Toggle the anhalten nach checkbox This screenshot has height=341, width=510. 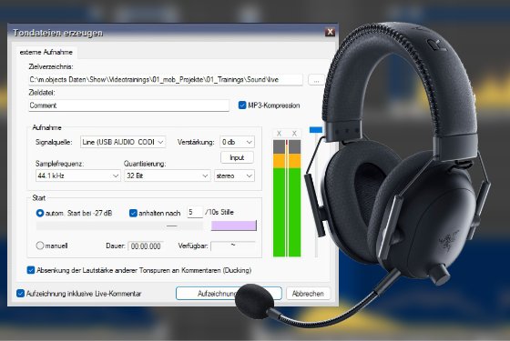(x=133, y=213)
